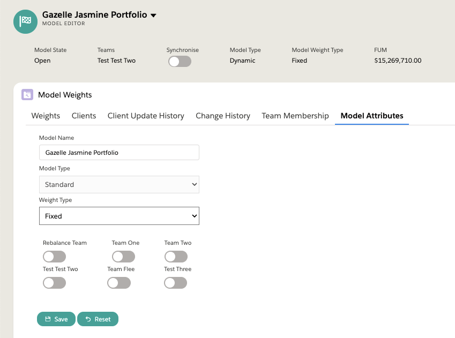The image size is (455, 338).
Task: Enable the Team Flee toggle
Action: (119, 283)
